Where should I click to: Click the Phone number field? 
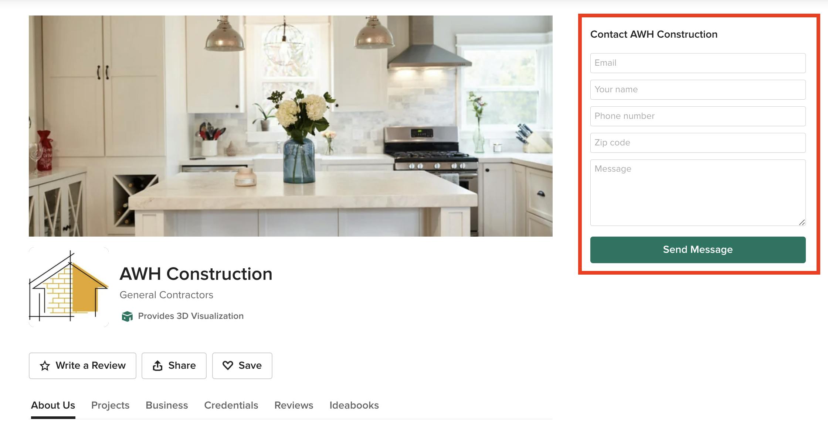[x=698, y=116]
